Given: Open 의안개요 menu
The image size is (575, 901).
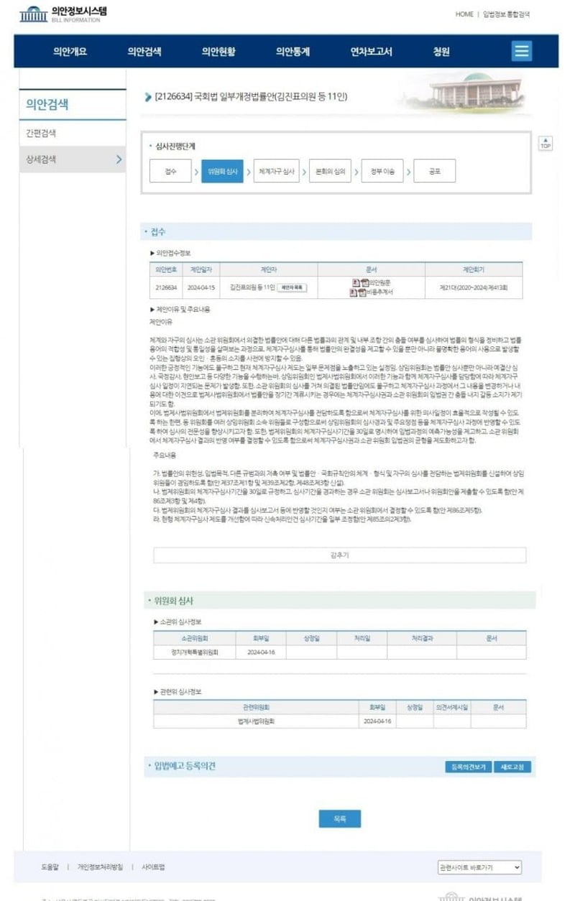Looking at the screenshot, I should click(70, 52).
